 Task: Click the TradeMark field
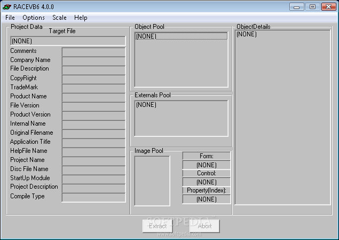pyautogui.click(x=93, y=89)
